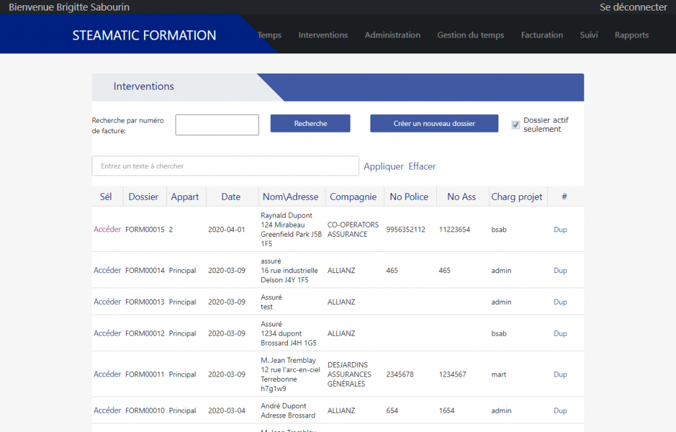Sort by the Charg projet column header
Viewport: 676px width, 432px height.
[516, 197]
